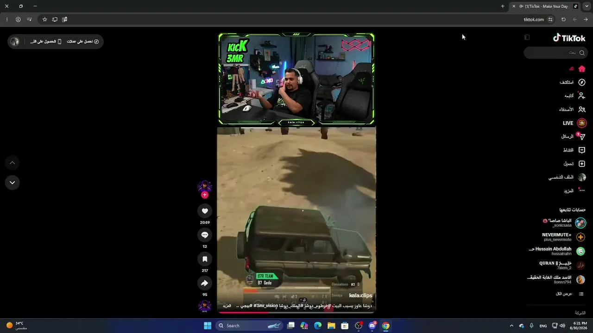The height and width of the screenshot is (333, 593).
Task: Open Messages paper-plane icon
Action: pos(581,137)
